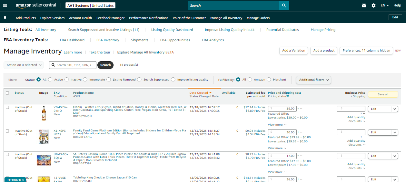Open Feedback Manager

pos(111,18)
